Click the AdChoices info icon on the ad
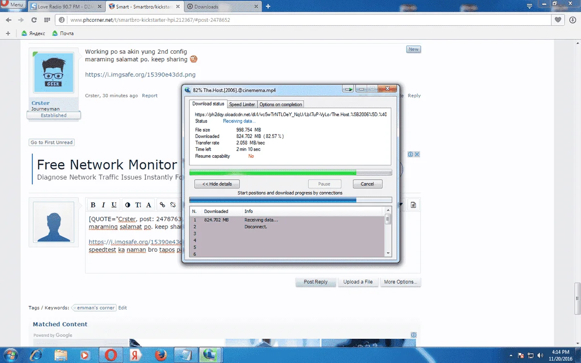 pos(410,154)
